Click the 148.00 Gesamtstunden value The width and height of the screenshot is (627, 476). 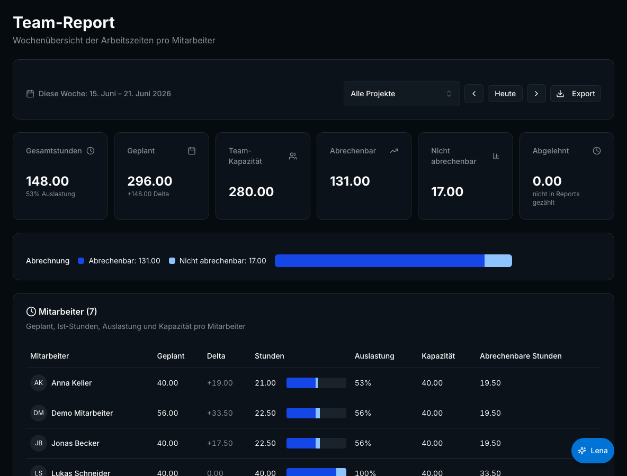47,181
